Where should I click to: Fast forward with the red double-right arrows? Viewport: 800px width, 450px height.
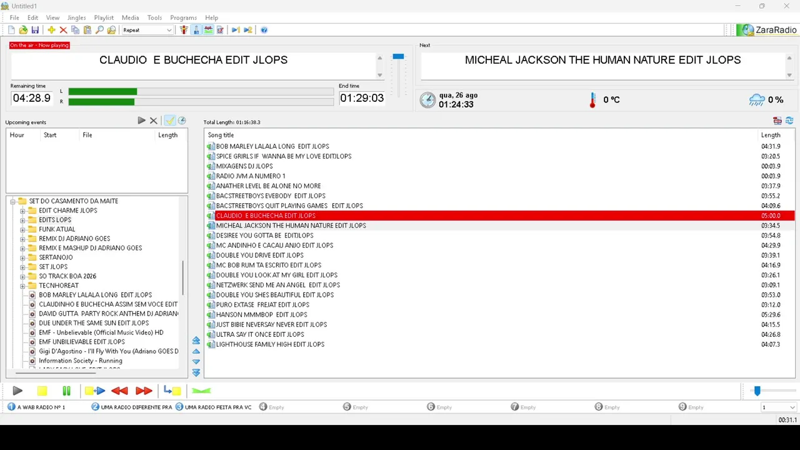144,391
